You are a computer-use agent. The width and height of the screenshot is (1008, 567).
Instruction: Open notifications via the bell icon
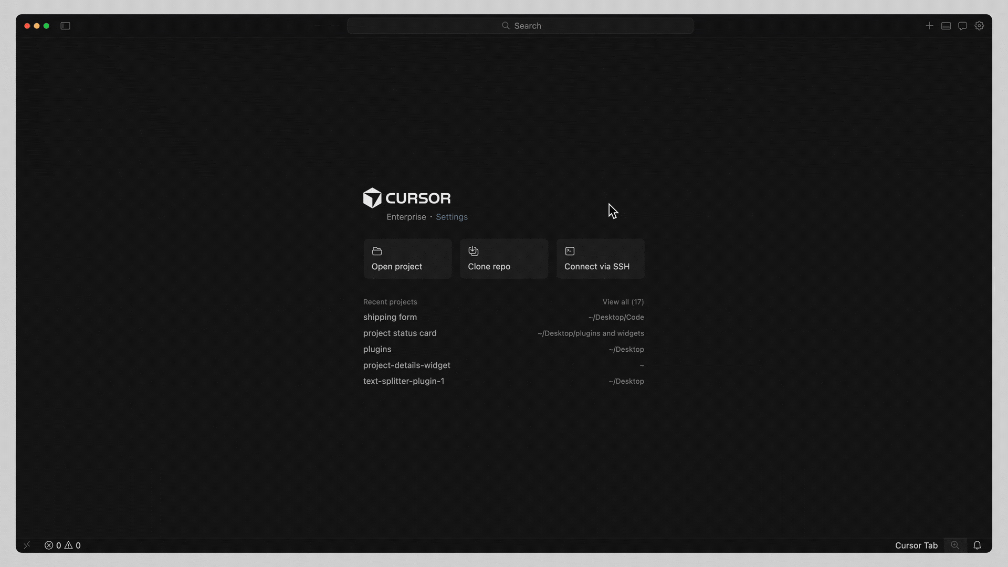(x=977, y=545)
